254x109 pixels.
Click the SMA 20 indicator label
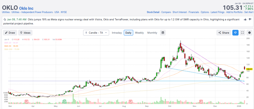(x=11, y=43)
